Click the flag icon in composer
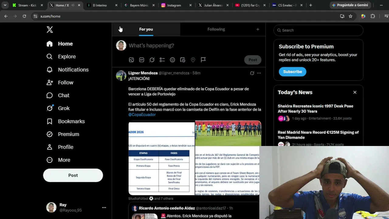Viewport: 389px width, 219px height. pos(203,60)
